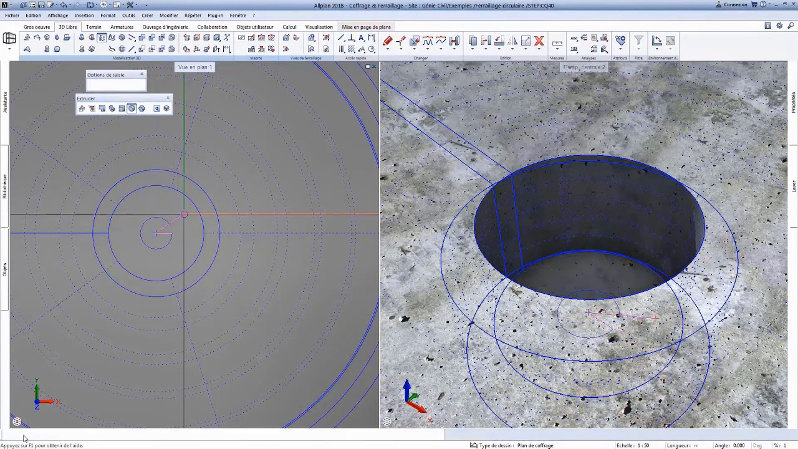798x449 pixels.
Task: Click the empty Options de saisie input field
Action: pos(116,85)
